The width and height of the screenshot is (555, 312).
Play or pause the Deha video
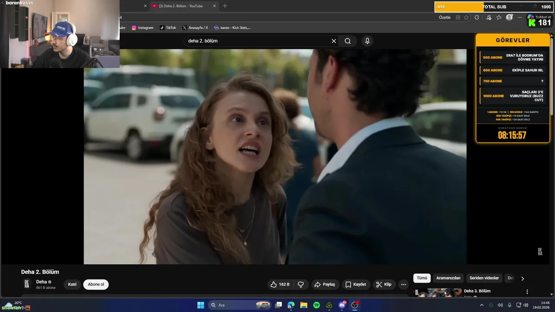275,156
